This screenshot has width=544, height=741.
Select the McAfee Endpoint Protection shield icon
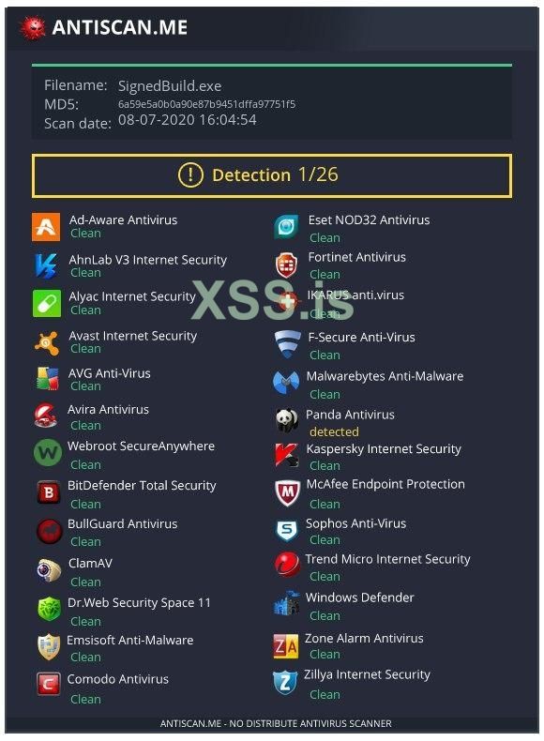coord(287,493)
